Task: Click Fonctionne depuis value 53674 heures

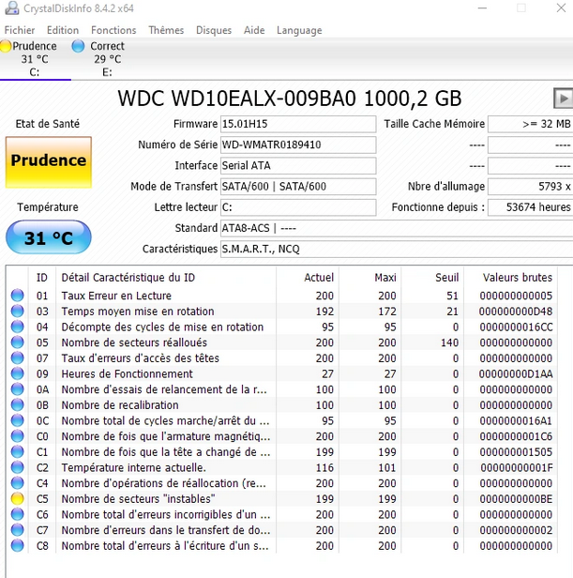Action: (x=530, y=207)
